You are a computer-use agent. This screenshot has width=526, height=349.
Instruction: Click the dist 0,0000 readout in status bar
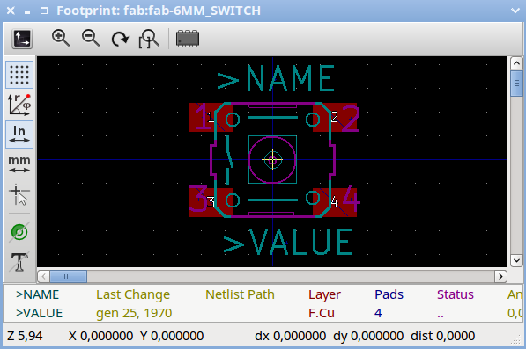443,336
